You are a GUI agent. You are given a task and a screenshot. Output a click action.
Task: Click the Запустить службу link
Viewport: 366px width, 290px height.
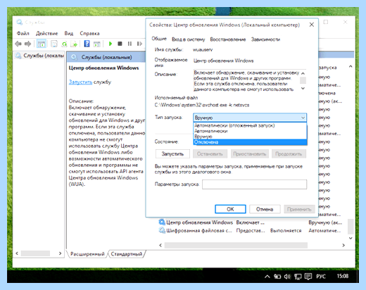point(80,82)
